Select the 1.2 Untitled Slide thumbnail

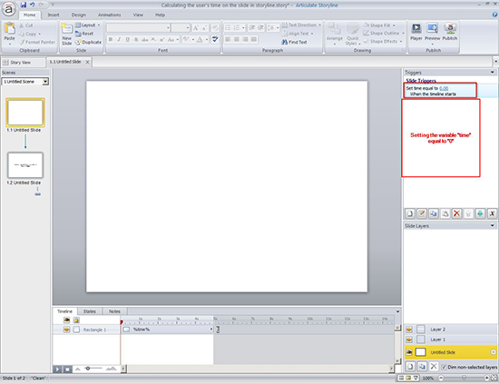pos(25,165)
